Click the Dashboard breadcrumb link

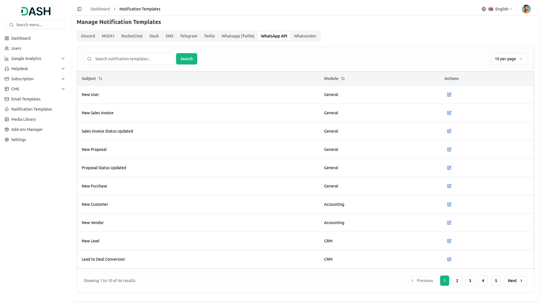coord(100,9)
